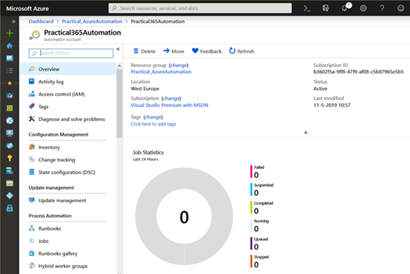This screenshot has height=274, width=410.
Task: Collapse the resource menu with double chevron
Action: 118,50
